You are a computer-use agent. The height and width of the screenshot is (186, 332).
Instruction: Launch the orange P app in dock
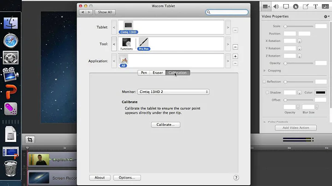[11, 92]
